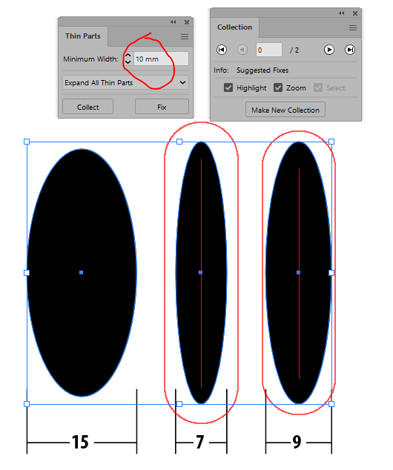Screen dimensions: 393x470
Task: Go to previous collection item
Action: tap(242, 50)
